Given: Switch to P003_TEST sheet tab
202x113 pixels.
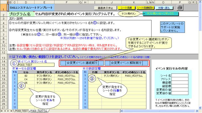Looking at the screenshot, I should (x=21, y=111).
